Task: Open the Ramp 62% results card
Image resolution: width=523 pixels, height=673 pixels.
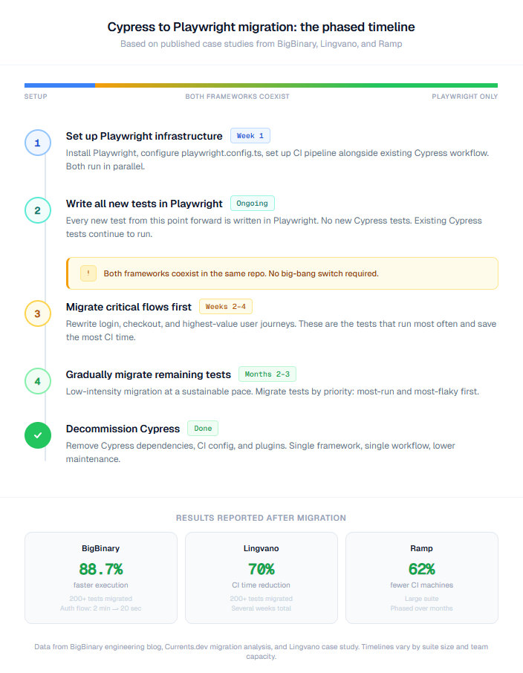Action: (x=421, y=577)
